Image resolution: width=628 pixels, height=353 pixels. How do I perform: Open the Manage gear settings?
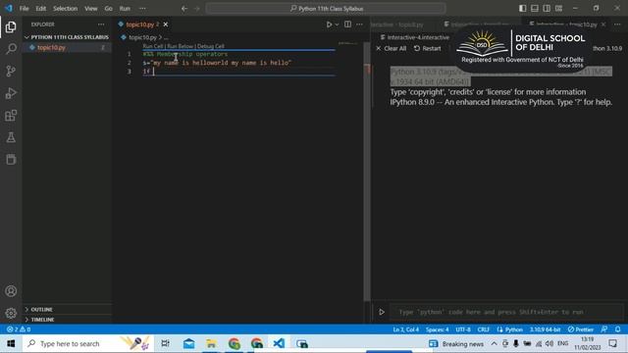11,313
